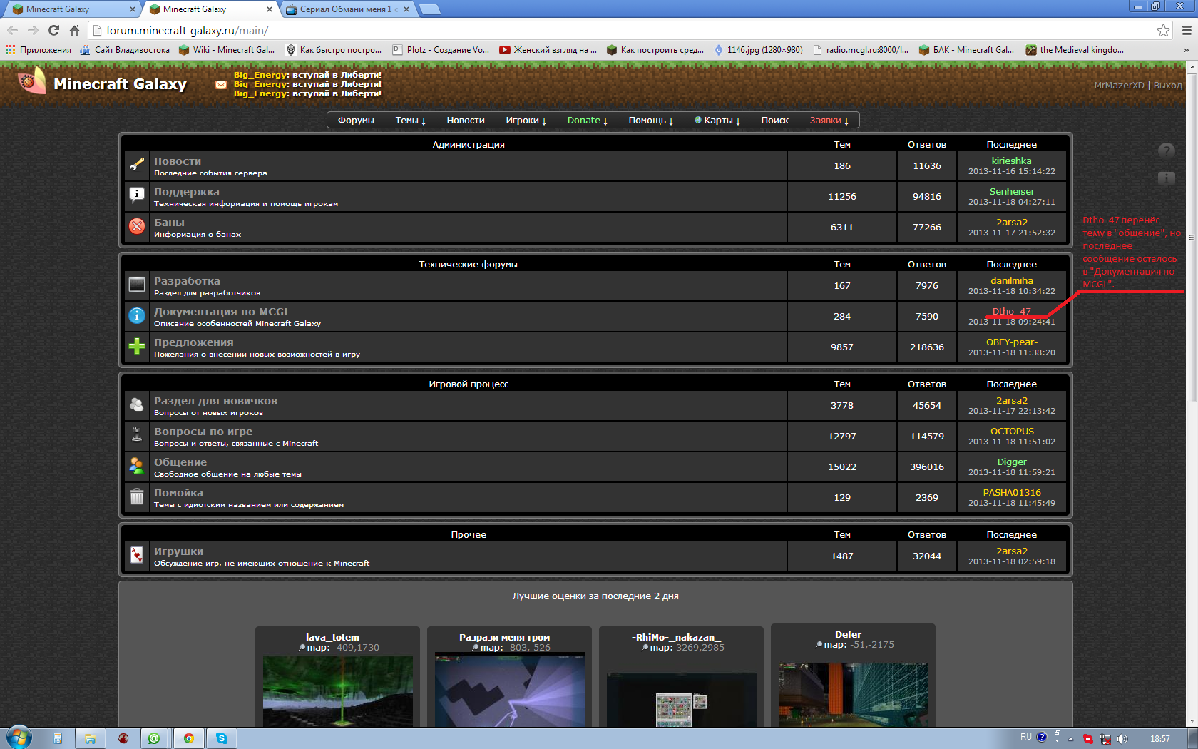Image resolution: width=1198 pixels, height=749 pixels.
Task: Reload the page with browser refresh icon
Action: pyautogui.click(x=53, y=30)
